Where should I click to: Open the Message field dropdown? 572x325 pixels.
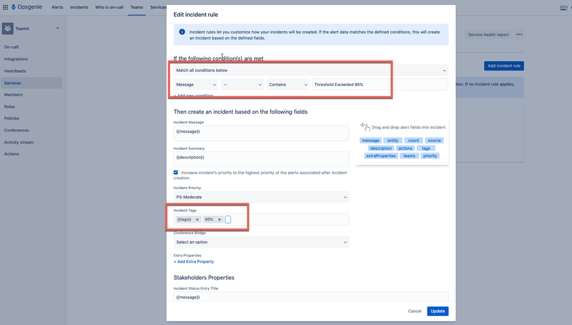(196, 85)
